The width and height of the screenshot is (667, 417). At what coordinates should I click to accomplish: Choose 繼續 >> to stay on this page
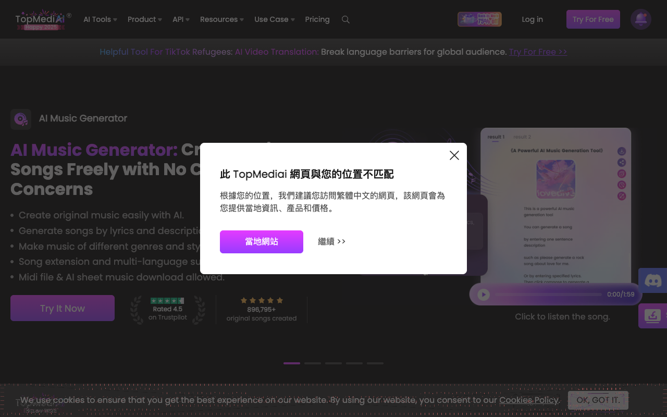coord(332,241)
